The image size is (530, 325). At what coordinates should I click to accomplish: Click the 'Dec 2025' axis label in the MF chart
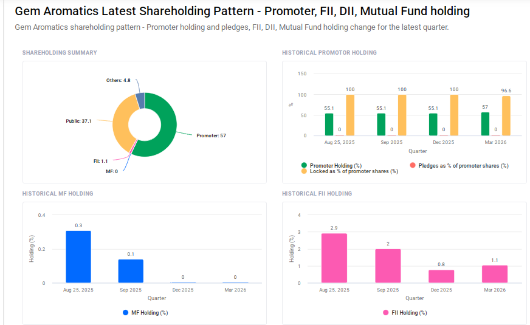[183, 290]
